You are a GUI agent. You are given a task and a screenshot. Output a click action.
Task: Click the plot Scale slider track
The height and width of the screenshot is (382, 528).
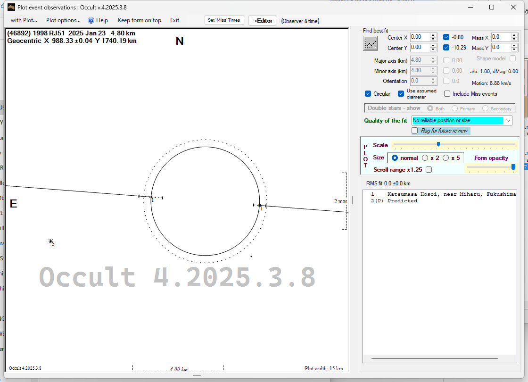click(x=471, y=144)
